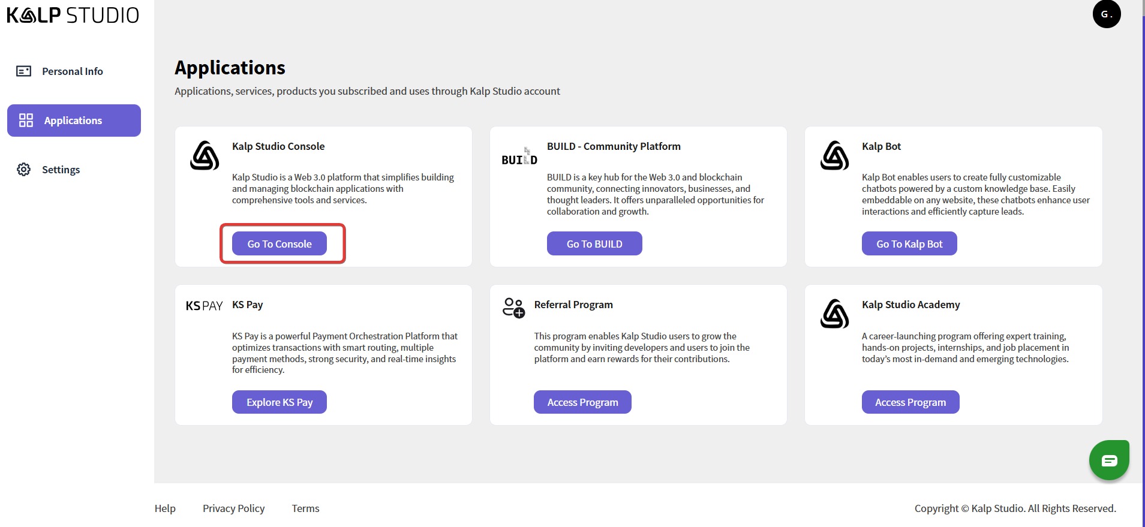Screen dimensions: 1145x527
Task: Open the user avatar profile icon
Action: [x=1106, y=14]
